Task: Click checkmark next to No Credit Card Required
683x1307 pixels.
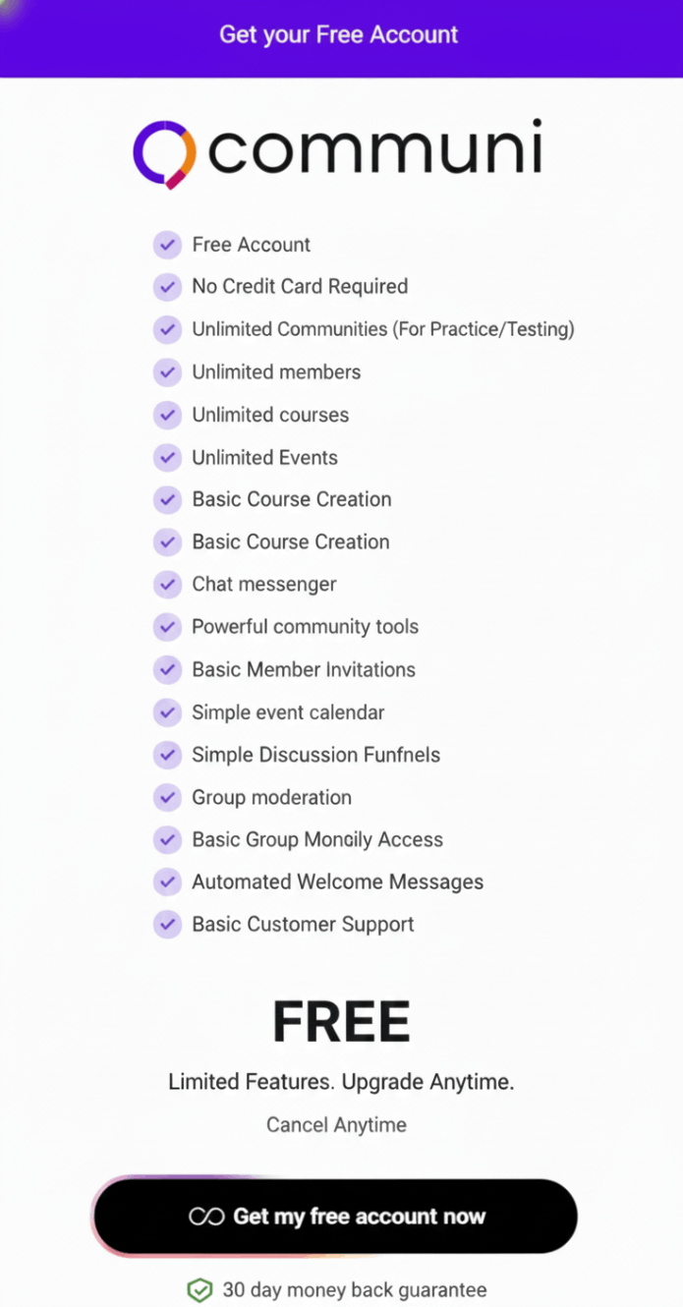Action: coord(167,287)
